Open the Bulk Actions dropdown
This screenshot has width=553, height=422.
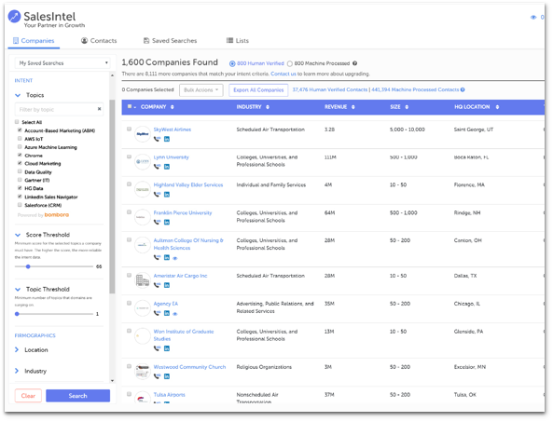tap(201, 90)
